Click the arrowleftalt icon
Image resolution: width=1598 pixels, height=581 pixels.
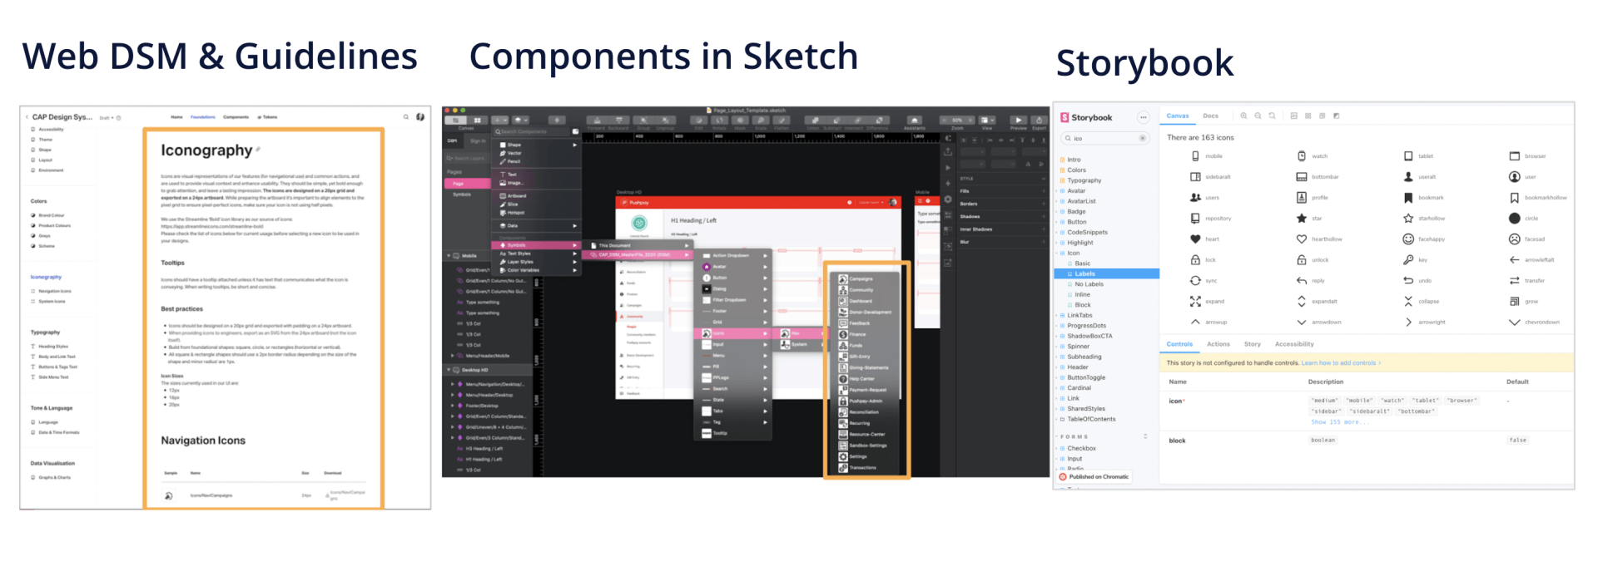click(x=1515, y=260)
